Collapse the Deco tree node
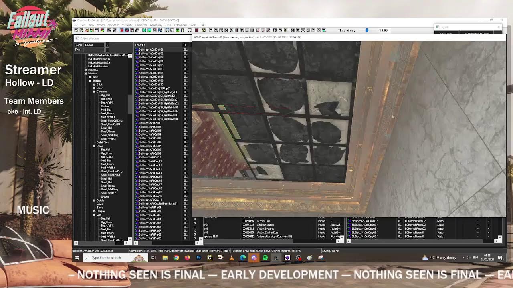Viewport: 513px width, 288px height. (94, 146)
